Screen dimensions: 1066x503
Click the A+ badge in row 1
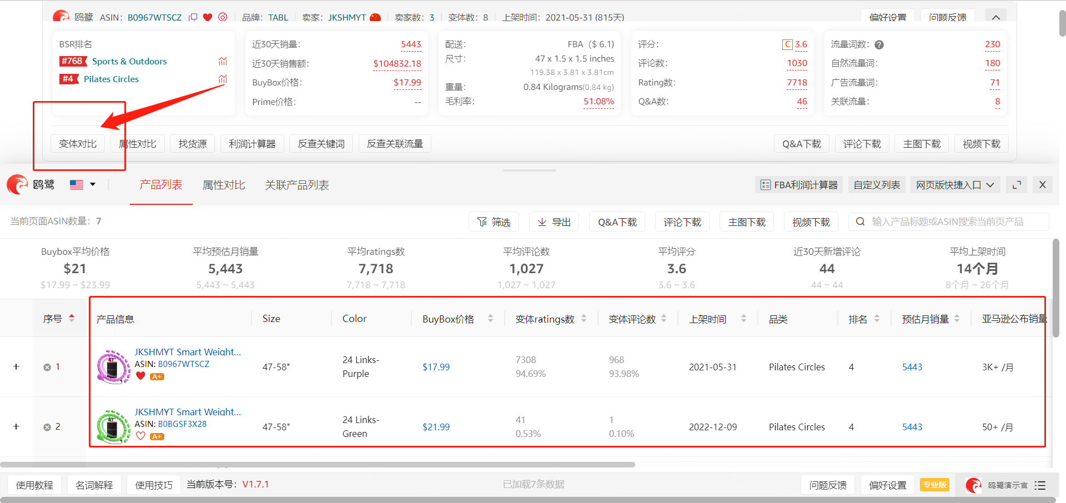(x=157, y=376)
